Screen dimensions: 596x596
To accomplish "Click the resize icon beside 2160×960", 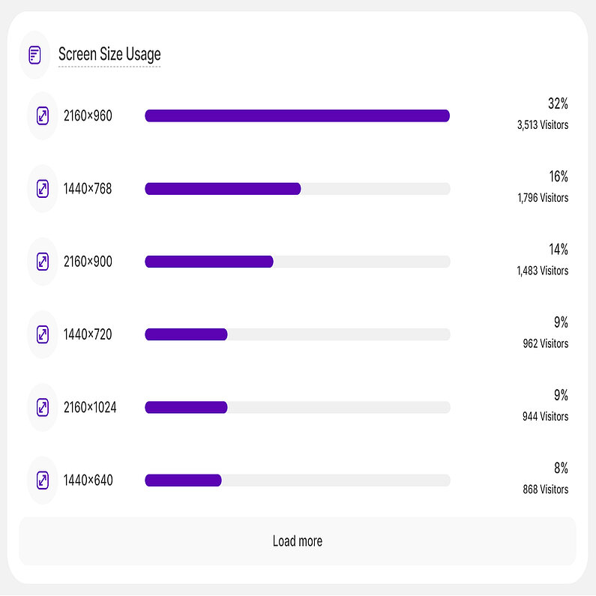I will [43, 116].
